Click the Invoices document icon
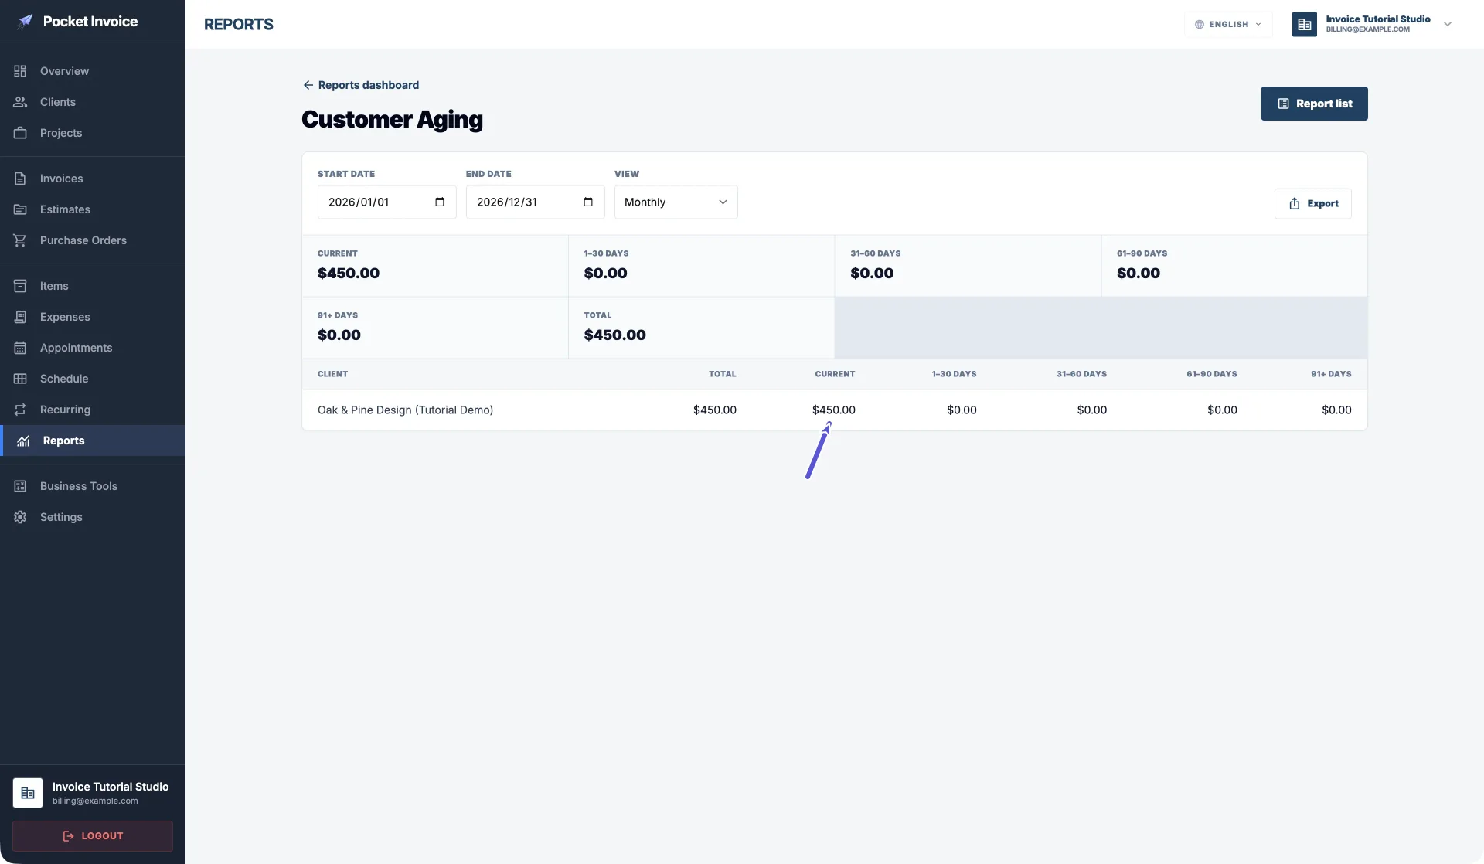1484x864 pixels. pyautogui.click(x=20, y=179)
